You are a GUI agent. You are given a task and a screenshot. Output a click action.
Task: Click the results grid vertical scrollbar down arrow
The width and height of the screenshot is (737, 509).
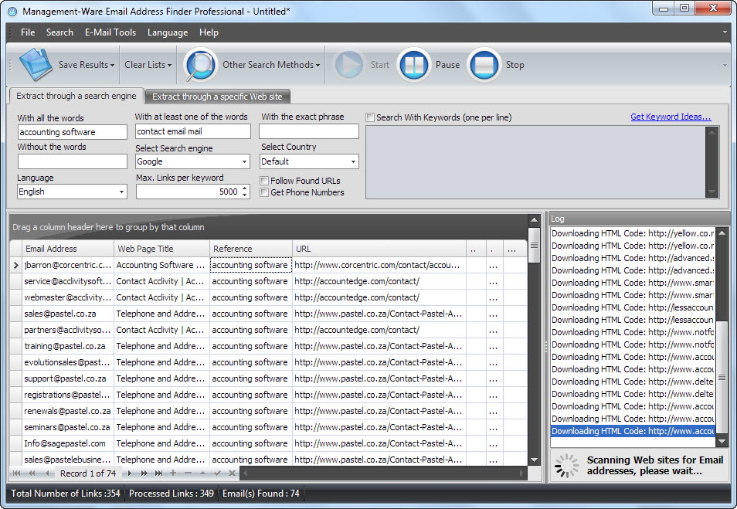point(534,460)
